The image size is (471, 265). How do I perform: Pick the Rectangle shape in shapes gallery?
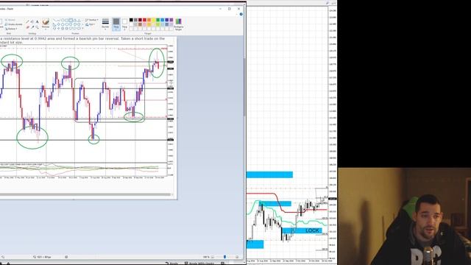66,20
